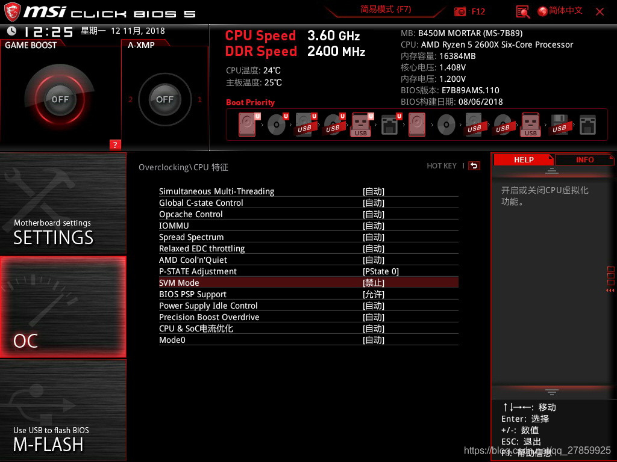Open IOMMU value dropdown
Viewport: 617px width, 462px height.
pos(373,226)
